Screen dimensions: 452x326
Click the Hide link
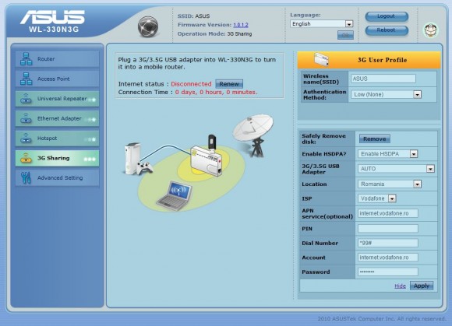tap(400, 286)
